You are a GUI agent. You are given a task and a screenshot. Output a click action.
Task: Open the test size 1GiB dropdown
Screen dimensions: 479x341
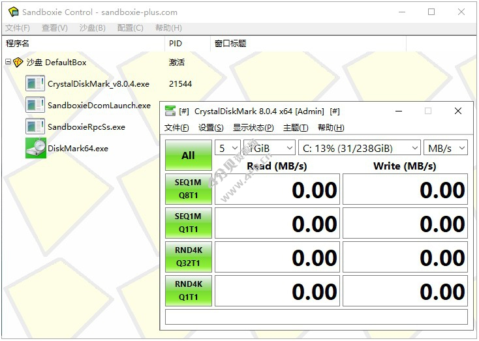[269, 148]
